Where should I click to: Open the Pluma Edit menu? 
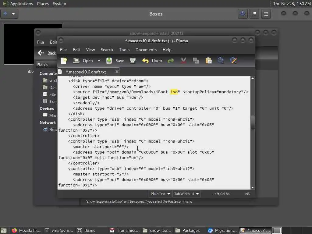tap(76, 50)
